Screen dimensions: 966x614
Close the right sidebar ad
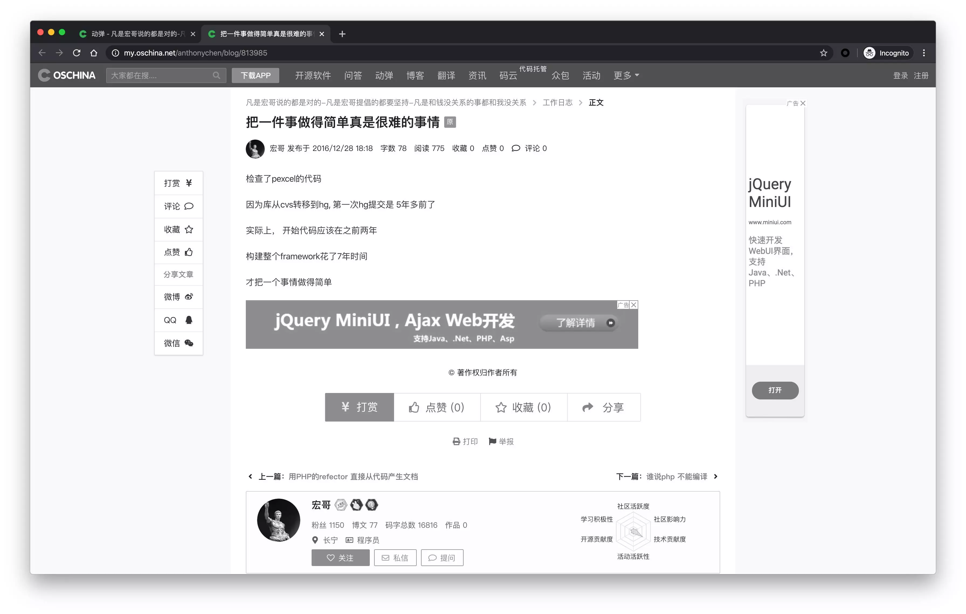click(803, 103)
